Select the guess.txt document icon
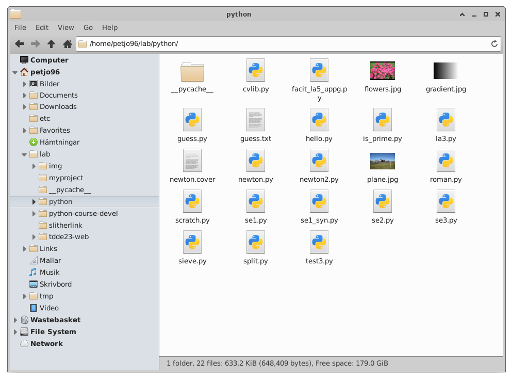 [x=256, y=119]
